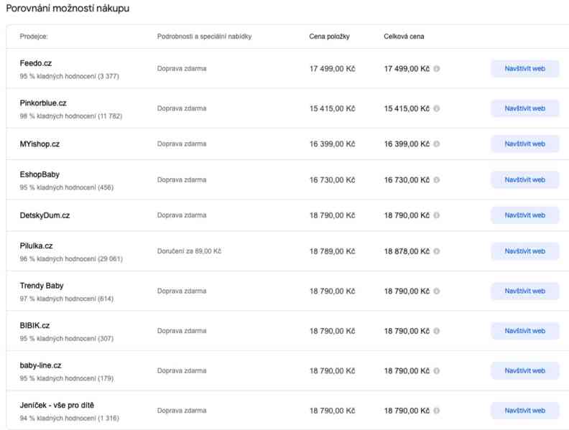Screen dimensions: 569x430
Task: Select the Feedo.cz seller name
Action: (36, 63)
